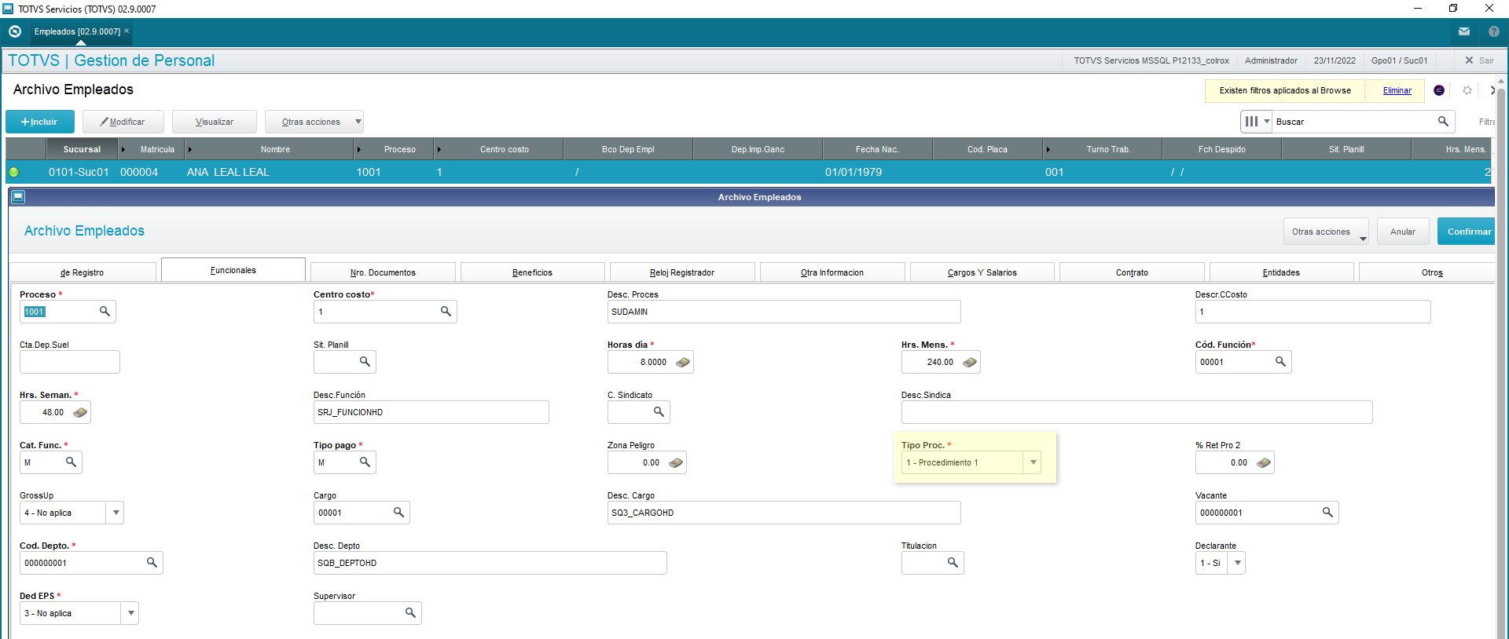The image size is (1509, 639).
Task: Click the Cód. Función search icon
Action: [x=1280, y=362]
